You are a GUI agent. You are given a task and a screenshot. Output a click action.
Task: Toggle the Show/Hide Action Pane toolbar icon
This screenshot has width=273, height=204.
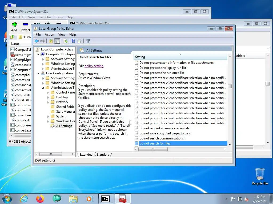click(80, 41)
